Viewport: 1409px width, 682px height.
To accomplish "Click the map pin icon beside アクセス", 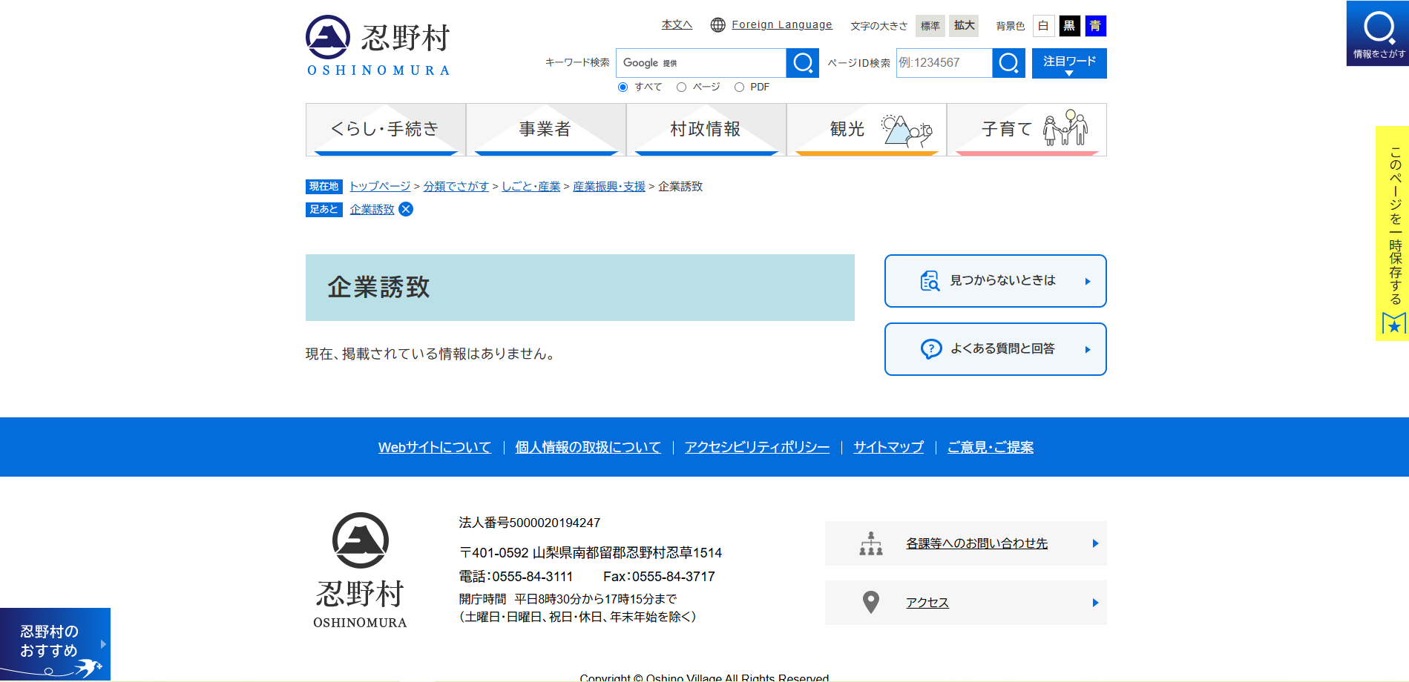I will coord(871,602).
